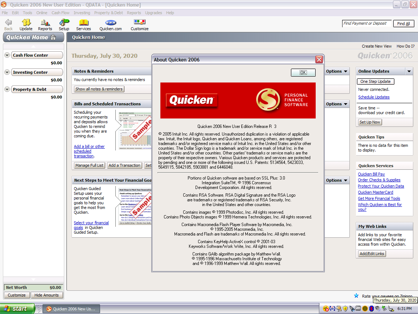Image resolution: width=418 pixels, height=314 pixels.
Task: Click the Services toolbar icon
Action: tap(83, 23)
